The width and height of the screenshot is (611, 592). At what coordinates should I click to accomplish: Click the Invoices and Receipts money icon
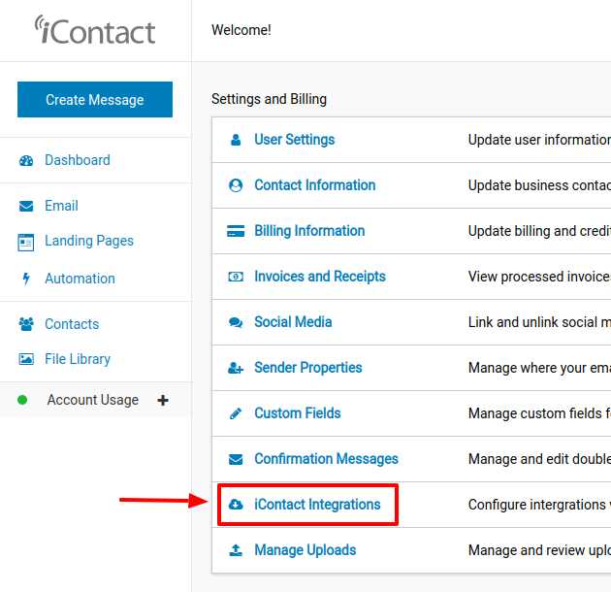236,277
